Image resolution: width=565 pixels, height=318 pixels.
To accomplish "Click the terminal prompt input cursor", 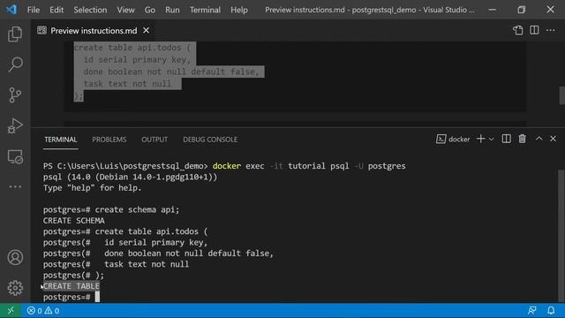I will click(x=97, y=297).
